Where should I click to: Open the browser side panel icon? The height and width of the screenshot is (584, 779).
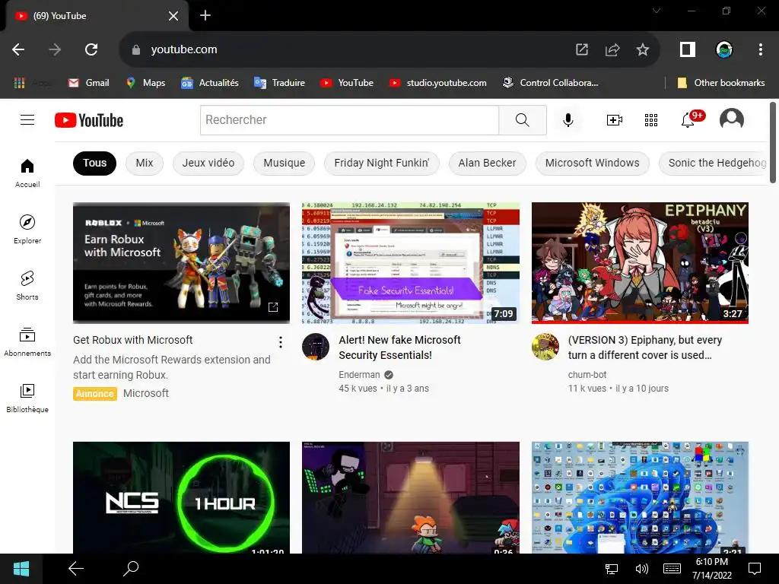pos(688,49)
